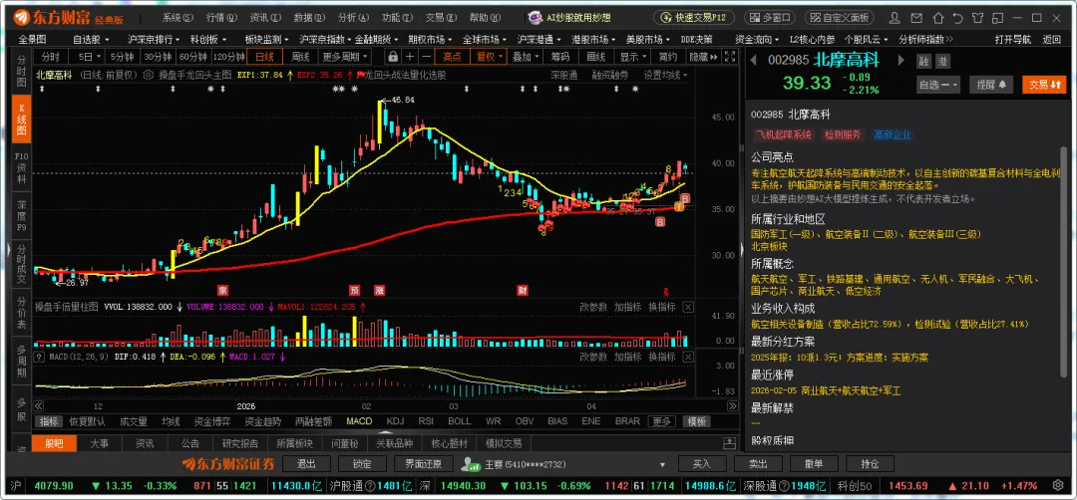Open the 5日 dropdown
This screenshot has height=500, width=1077.
(x=90, y=56)
